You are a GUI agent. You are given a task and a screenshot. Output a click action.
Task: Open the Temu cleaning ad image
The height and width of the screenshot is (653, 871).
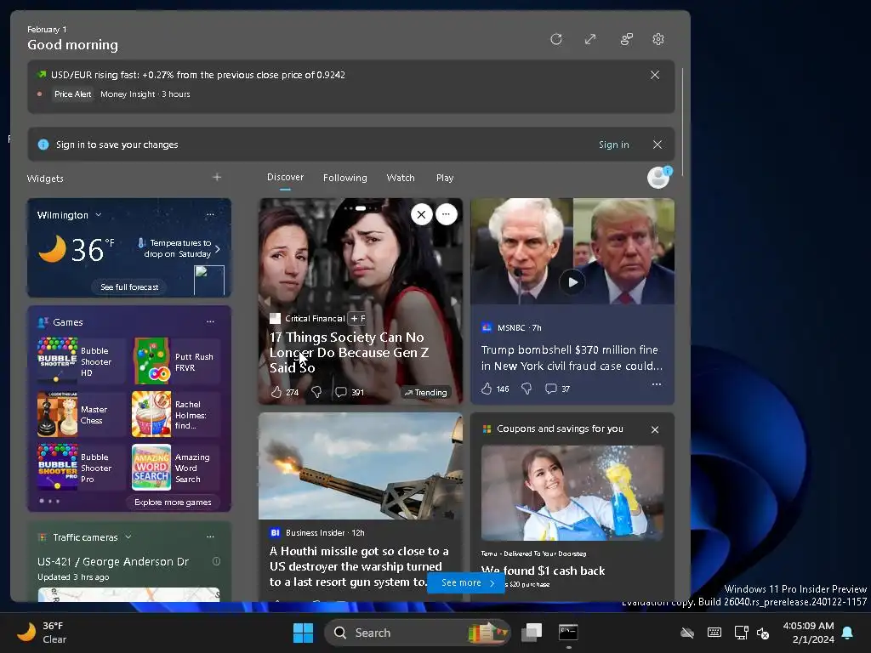pyautogui.click(x=572, y=492)
